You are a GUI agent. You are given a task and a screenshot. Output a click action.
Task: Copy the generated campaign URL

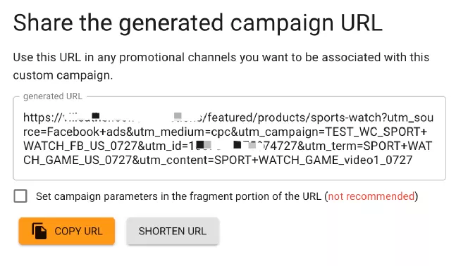(x=66, y=231)
